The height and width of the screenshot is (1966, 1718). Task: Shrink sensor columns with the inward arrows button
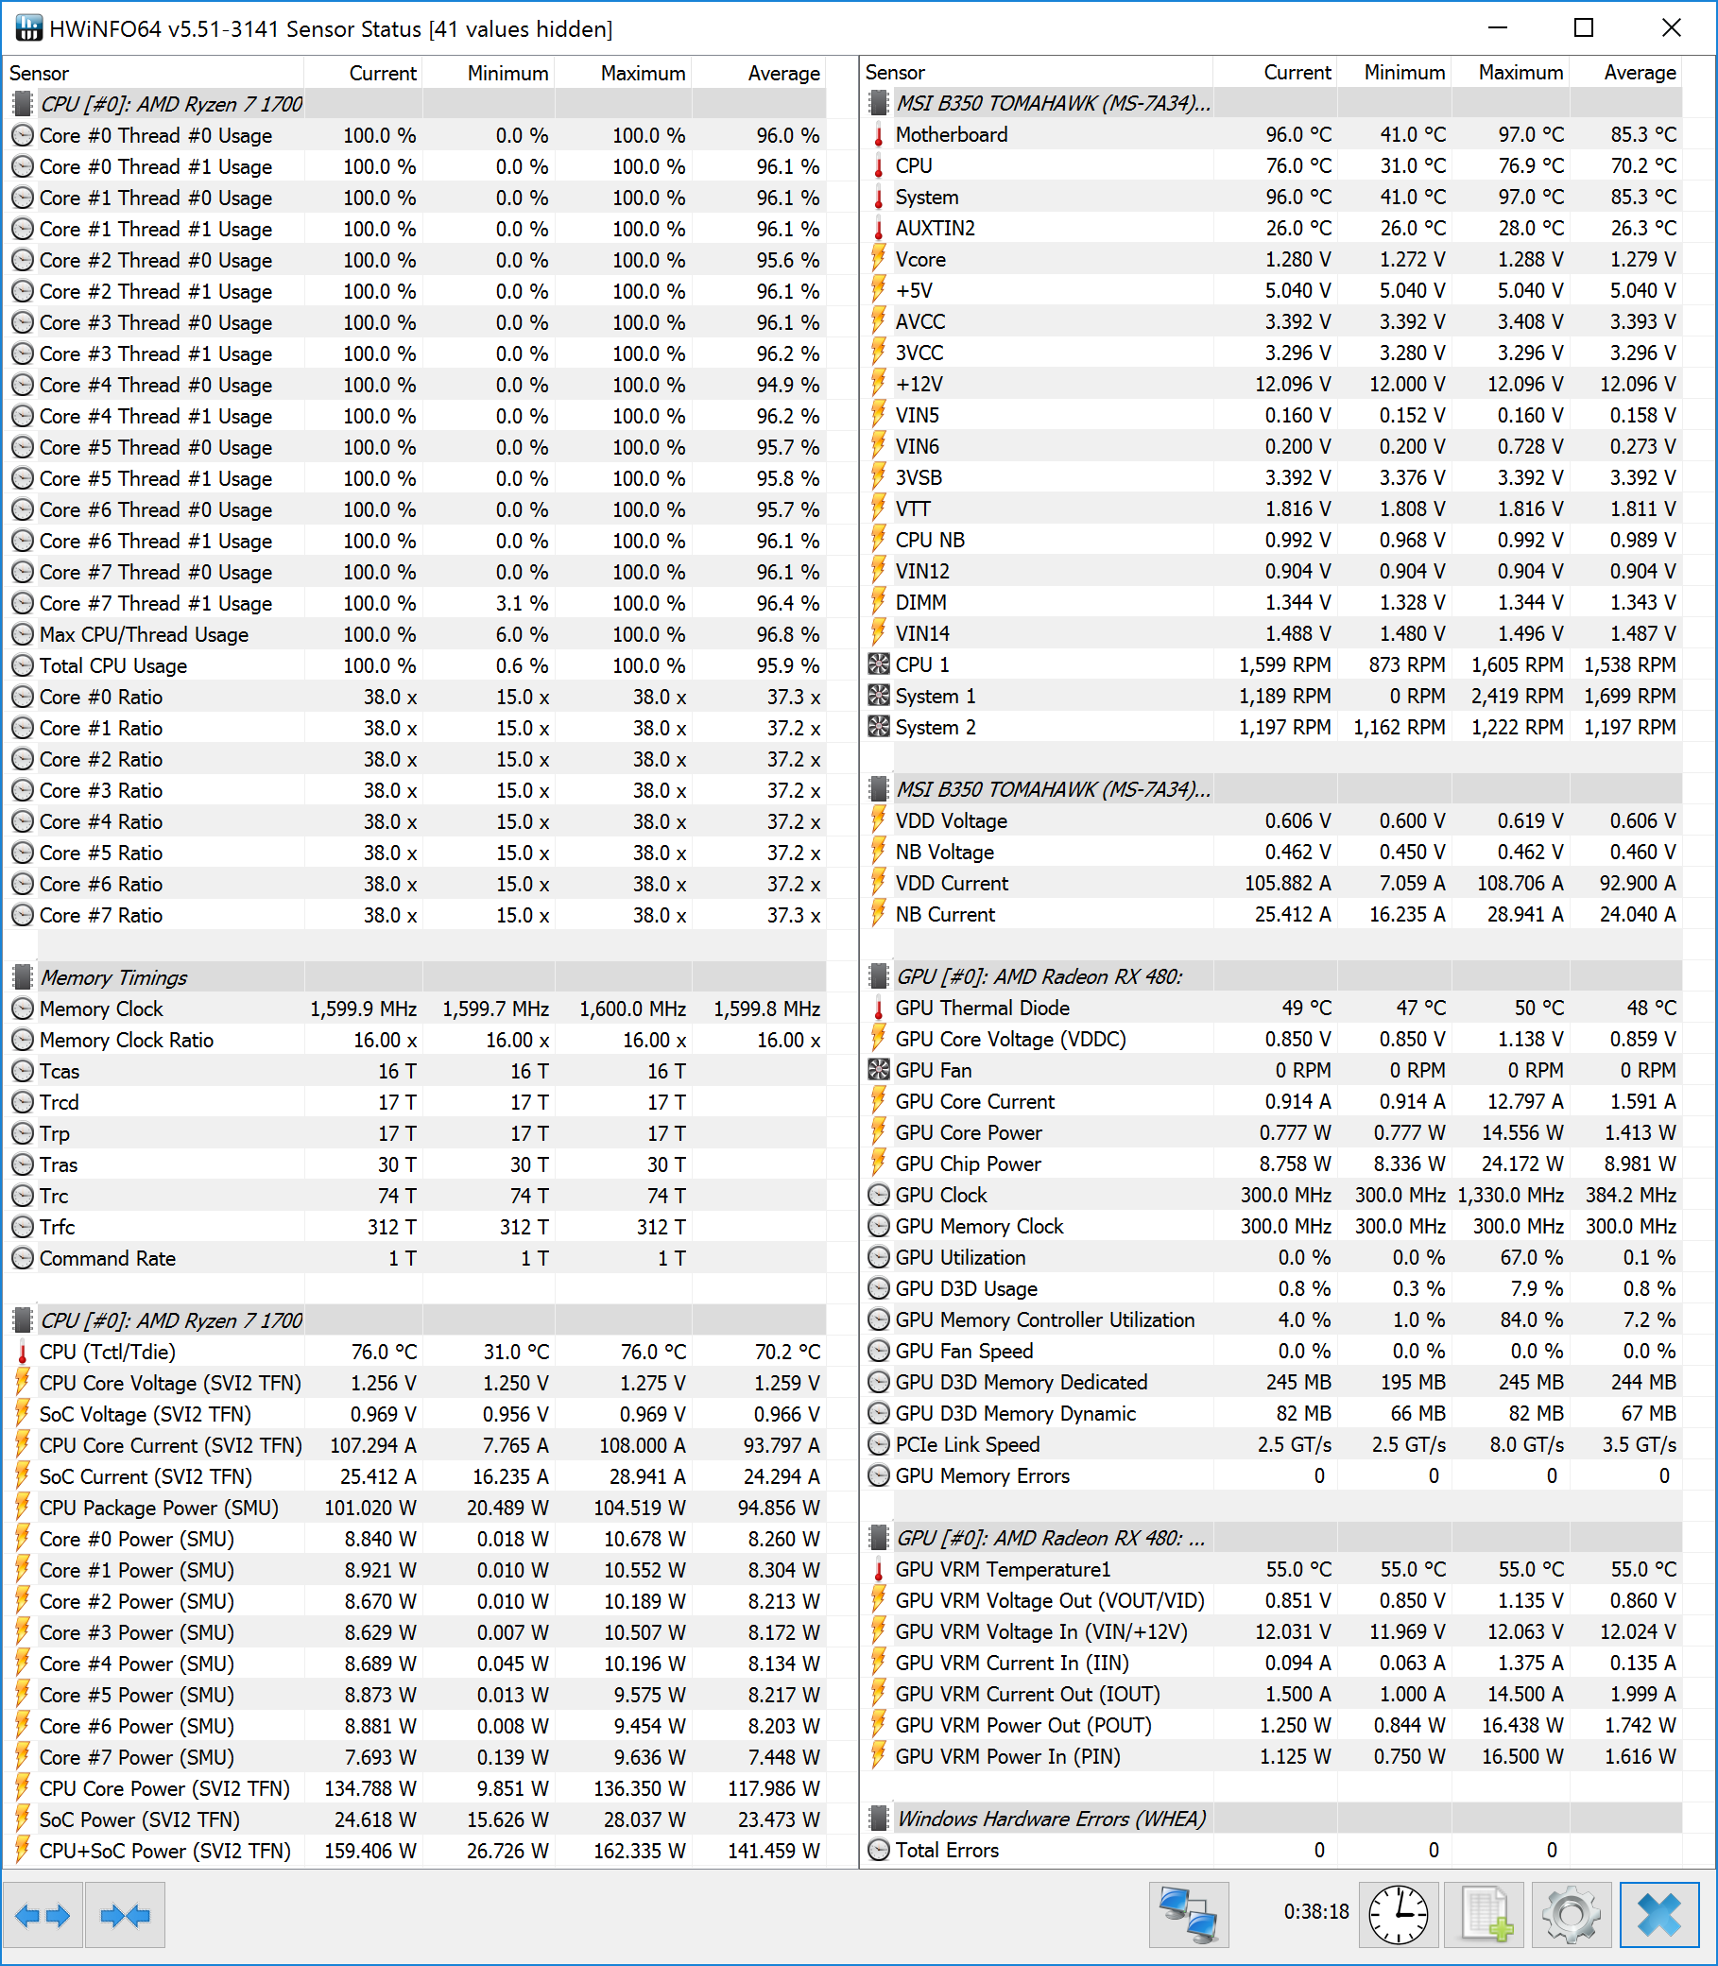coord(125,1915)
